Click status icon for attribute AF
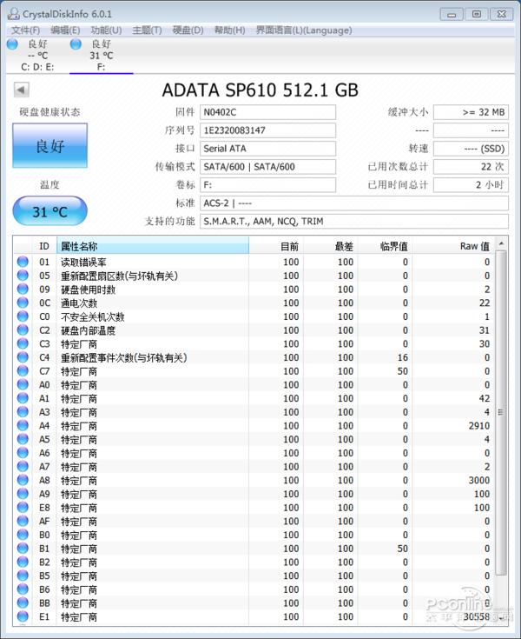Viewport: 521px width, 639px height. [x=23, y=522]
